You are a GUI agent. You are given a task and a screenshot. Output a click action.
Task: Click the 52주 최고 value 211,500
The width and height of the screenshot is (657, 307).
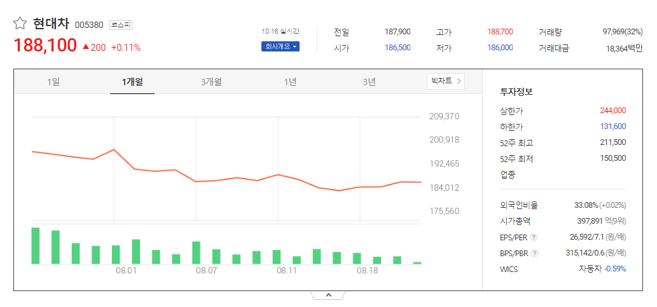pyautogui.click(x=613, y=142)
